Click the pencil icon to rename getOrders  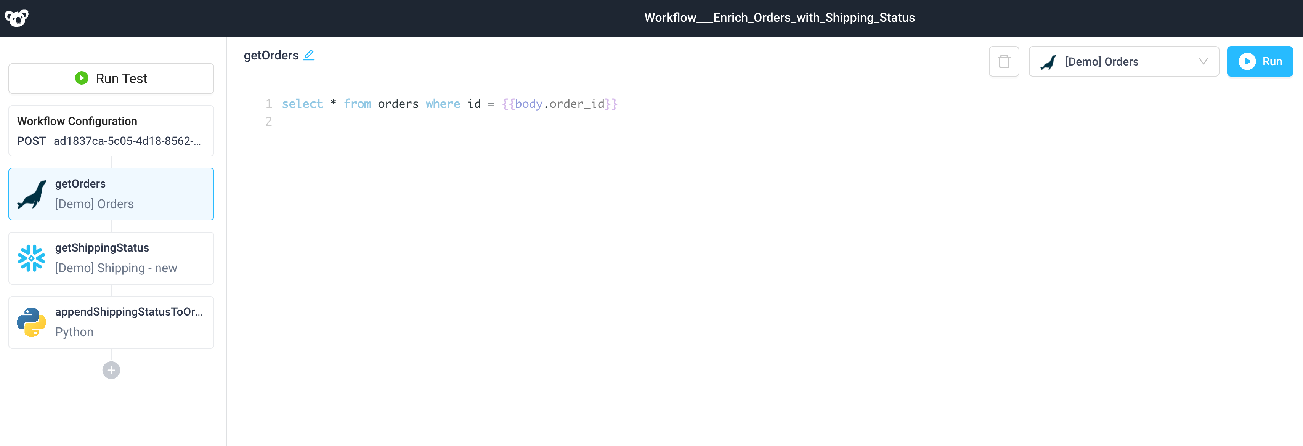tap(309, 55)
